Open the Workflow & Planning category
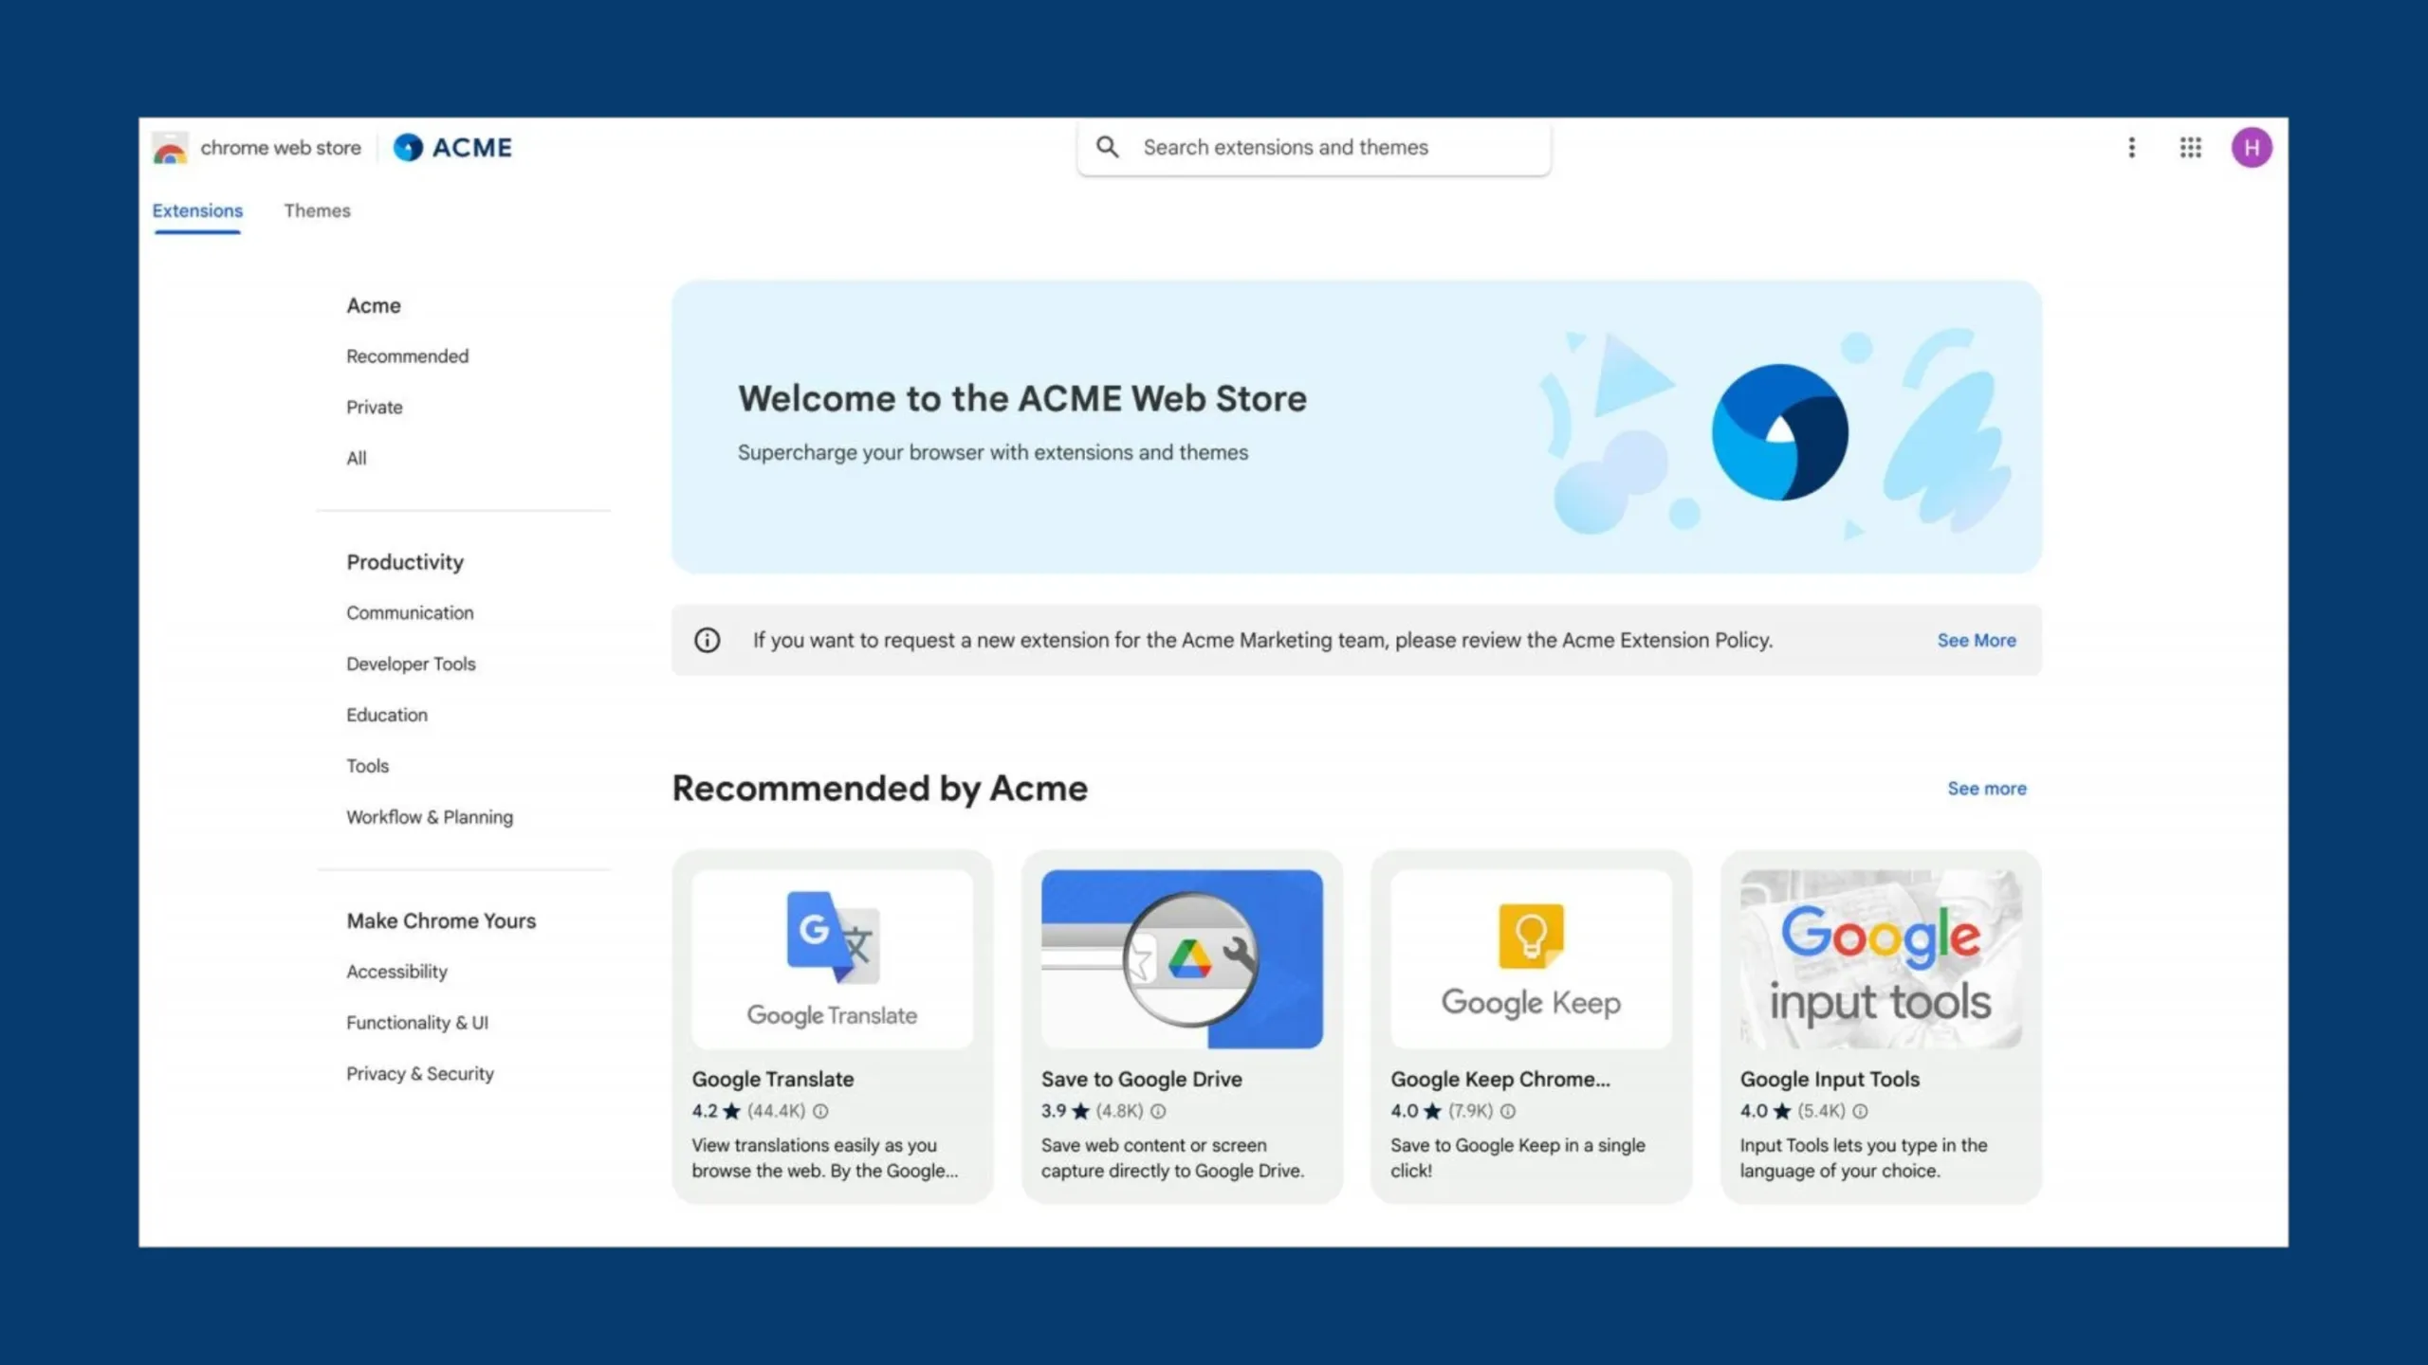 [x=429, y=817]
